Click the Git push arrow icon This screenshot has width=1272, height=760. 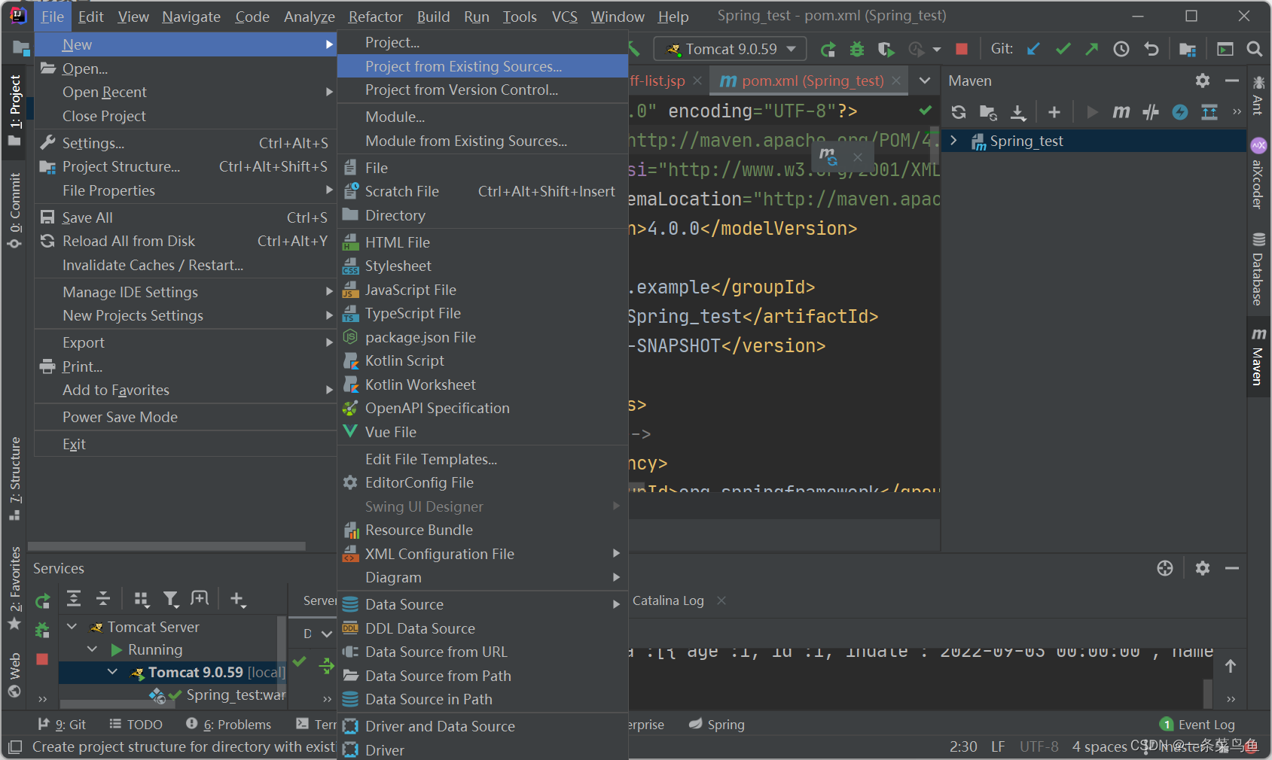coord(1092,49)
